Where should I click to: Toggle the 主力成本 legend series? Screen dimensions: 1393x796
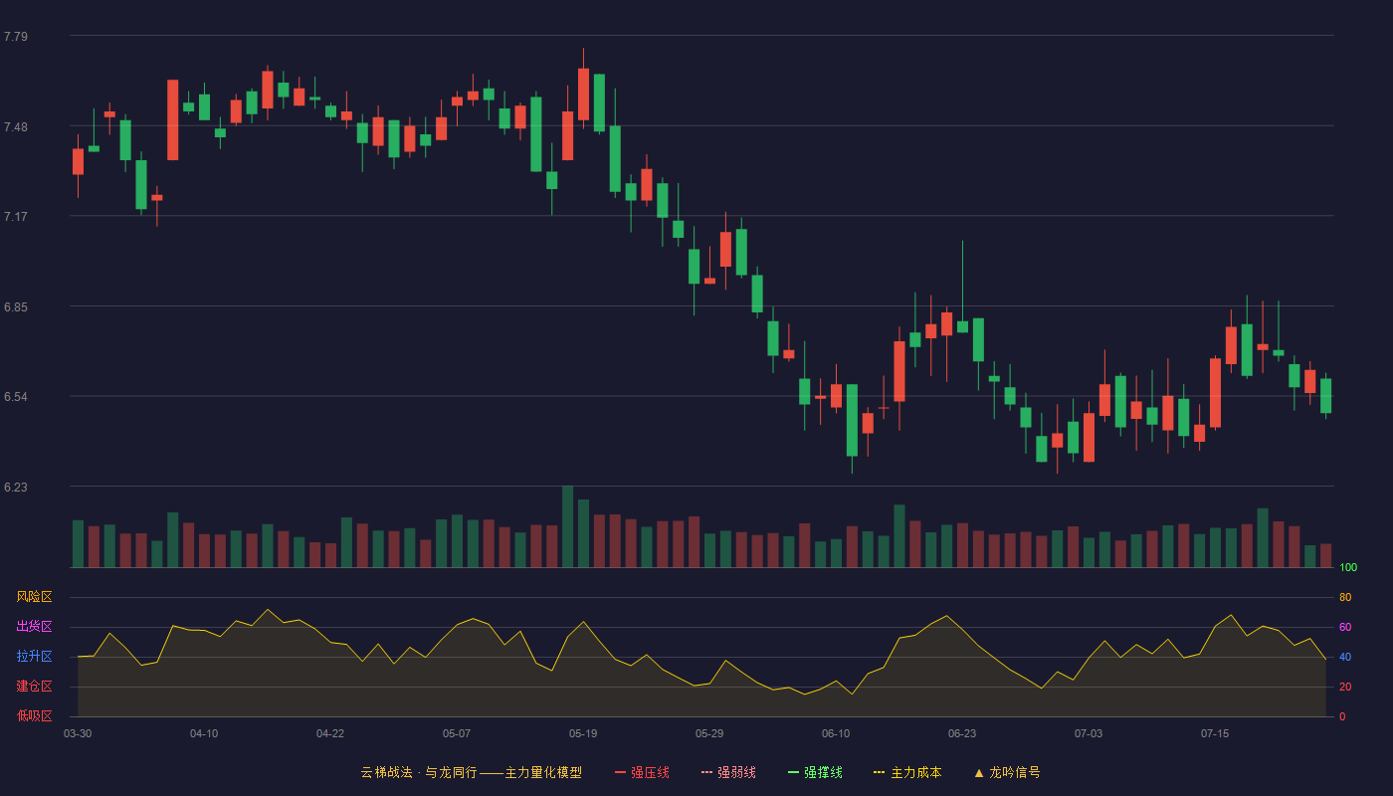(x=907, y=772)
